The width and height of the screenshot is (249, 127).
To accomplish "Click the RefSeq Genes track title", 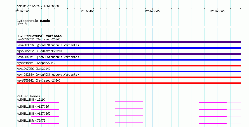I will 28,96.
